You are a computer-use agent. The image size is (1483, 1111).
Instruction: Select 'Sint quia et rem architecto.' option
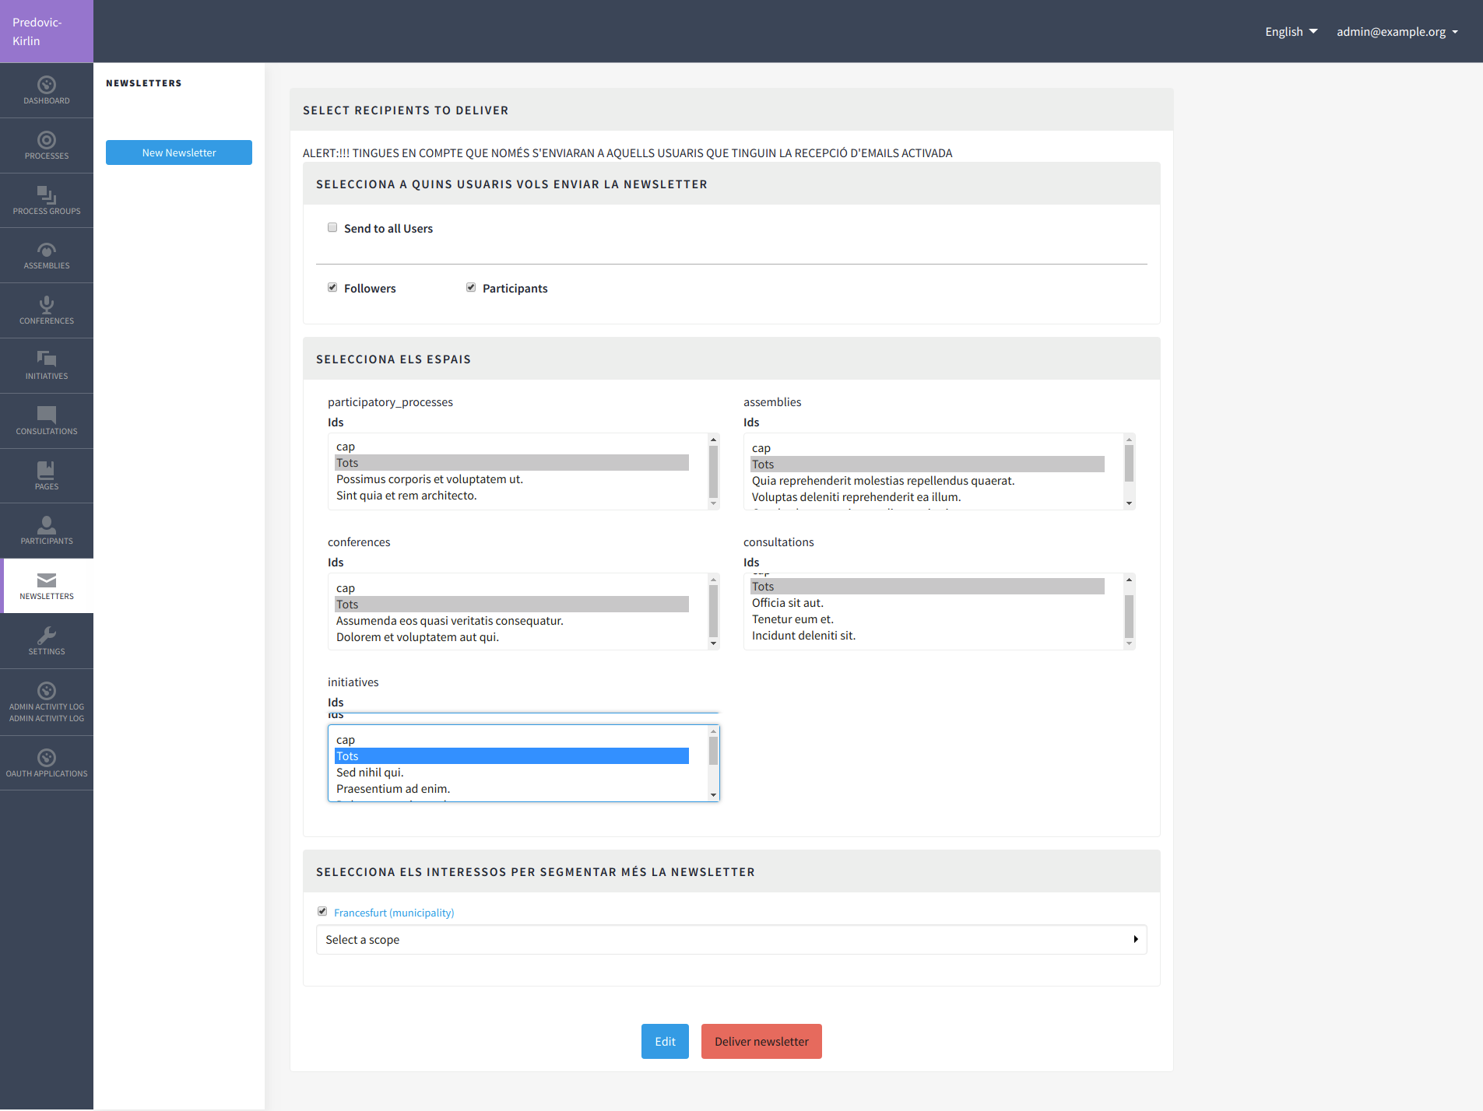click(x=511, y=496)
